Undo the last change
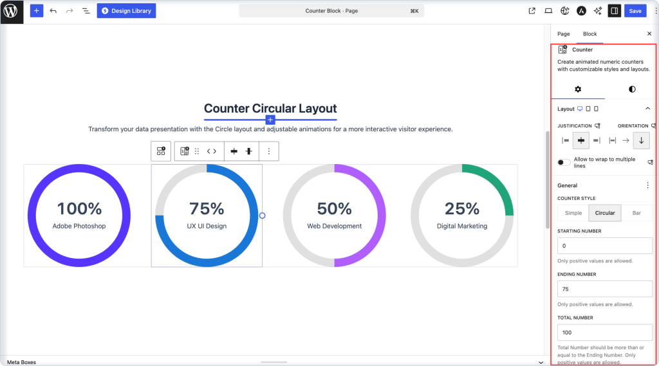 [x=53, y=11]
